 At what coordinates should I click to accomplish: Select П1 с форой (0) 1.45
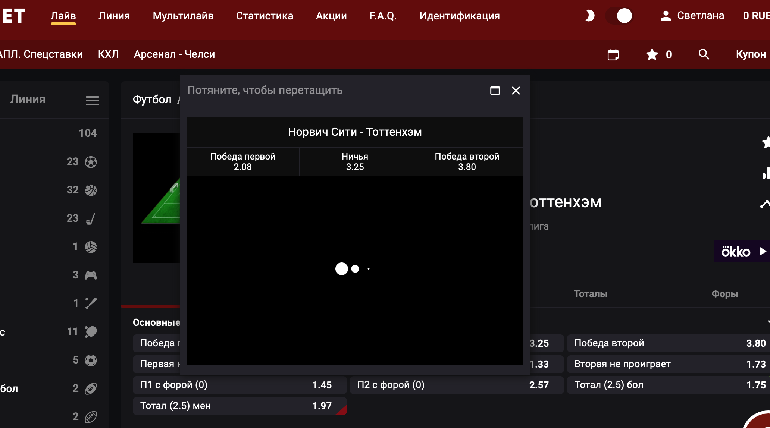pyautogui.click(x=240, y=385)
